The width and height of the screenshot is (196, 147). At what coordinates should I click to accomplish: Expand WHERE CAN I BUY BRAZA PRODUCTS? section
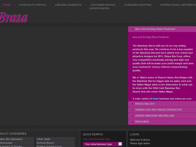(162, 110)
